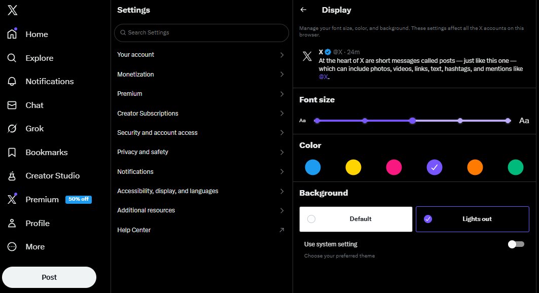Expand the Security and account access chevron
Viewport: 539px width, 293px height.
282,133
